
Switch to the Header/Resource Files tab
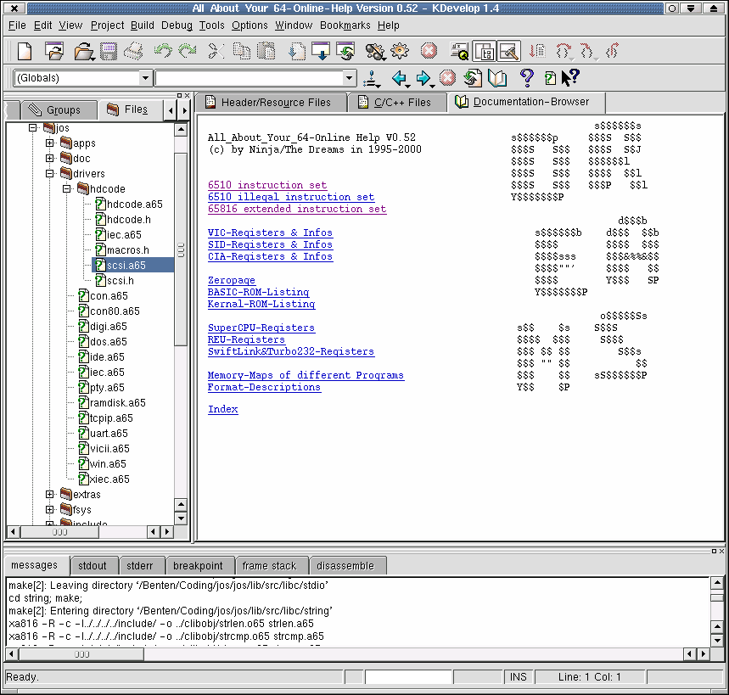(x=271, y=103)
